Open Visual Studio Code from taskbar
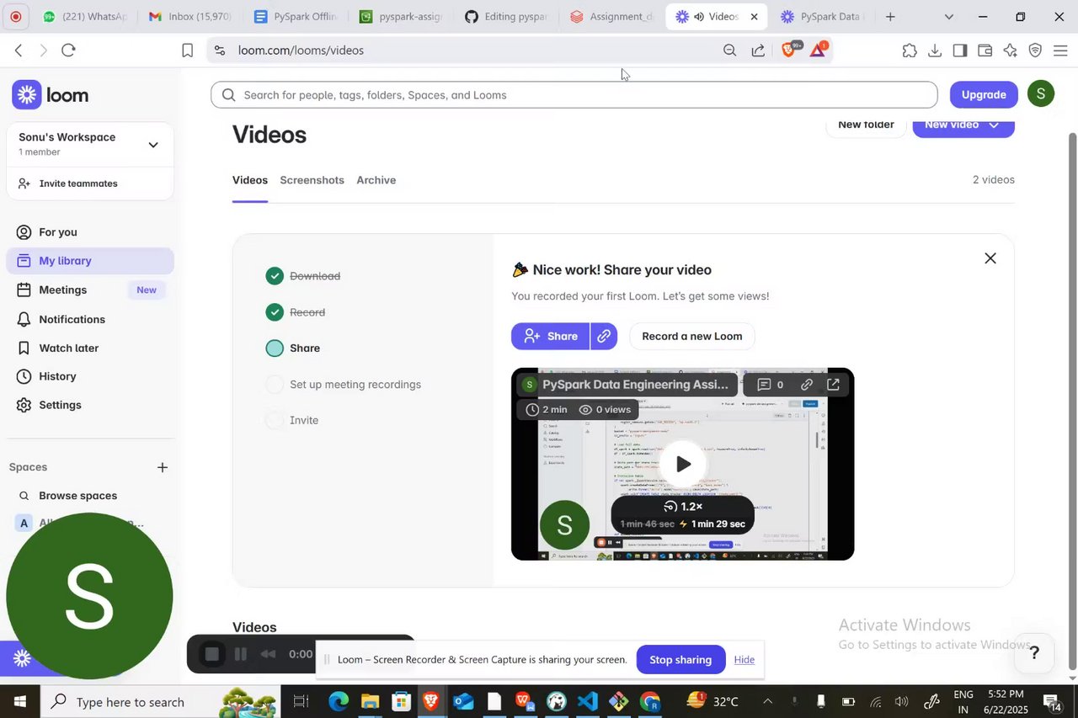Image resolution: width=1078 pixels, height=718 pixels. tap(588, 701)
